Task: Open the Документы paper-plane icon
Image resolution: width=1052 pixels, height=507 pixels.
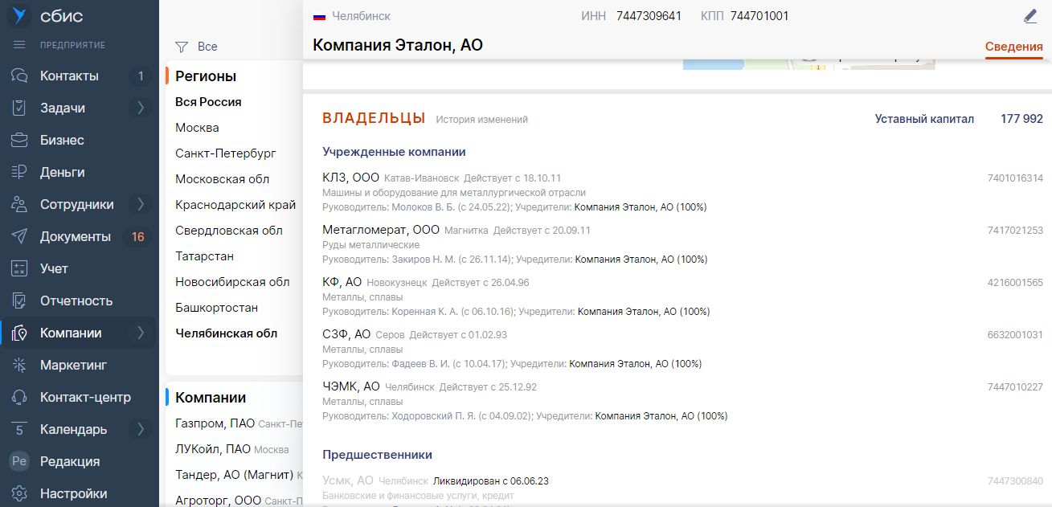Action: [x=19, y=236]
